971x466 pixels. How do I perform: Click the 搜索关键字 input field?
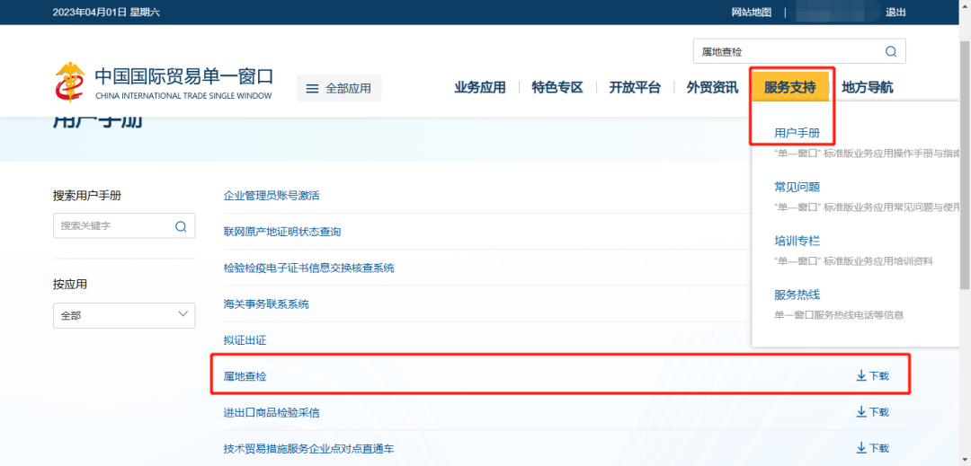(112, 226)
